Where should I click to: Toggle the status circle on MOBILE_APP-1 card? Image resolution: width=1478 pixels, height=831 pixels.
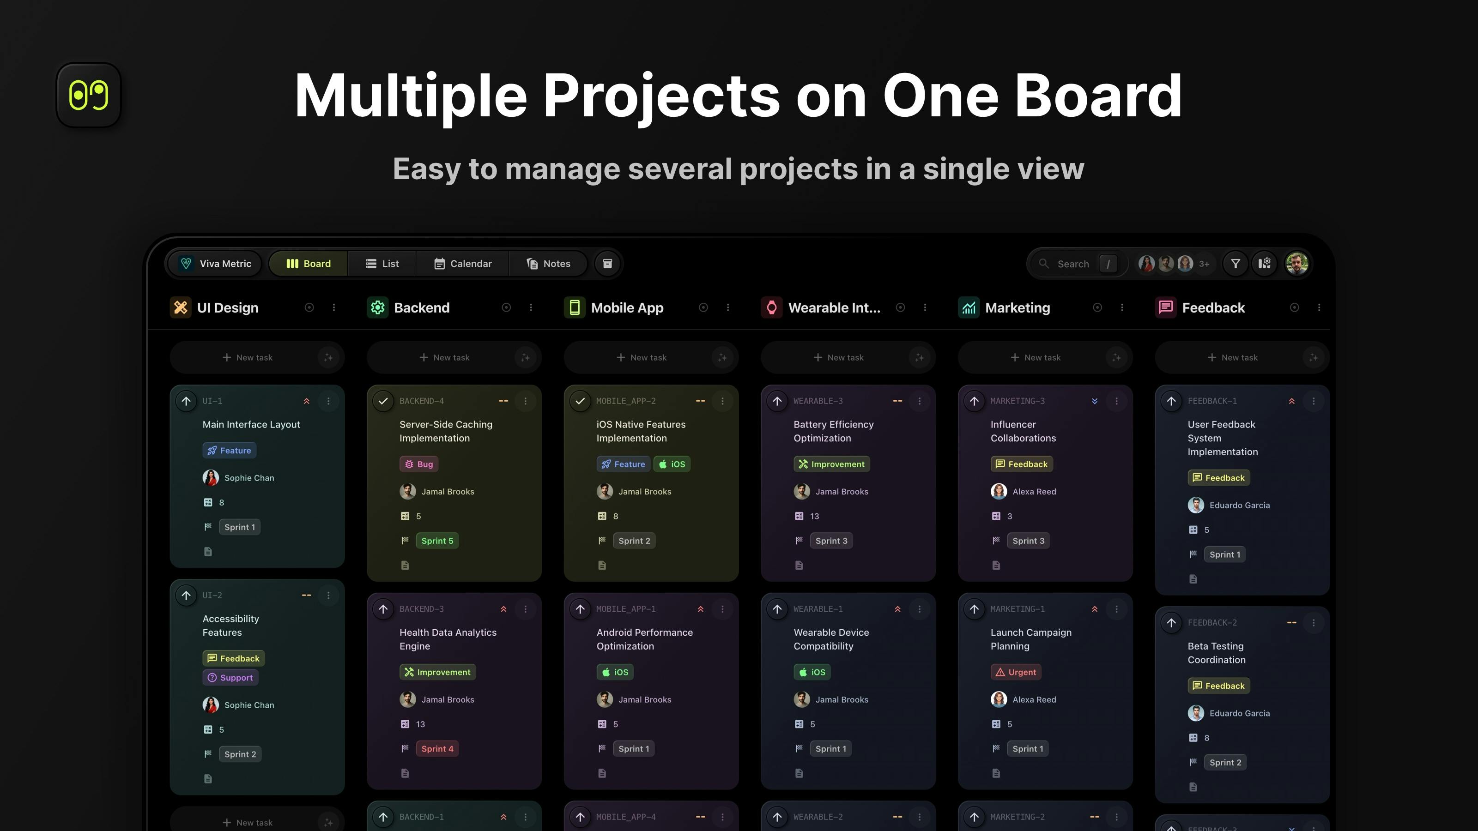click(x=580, y=609)
